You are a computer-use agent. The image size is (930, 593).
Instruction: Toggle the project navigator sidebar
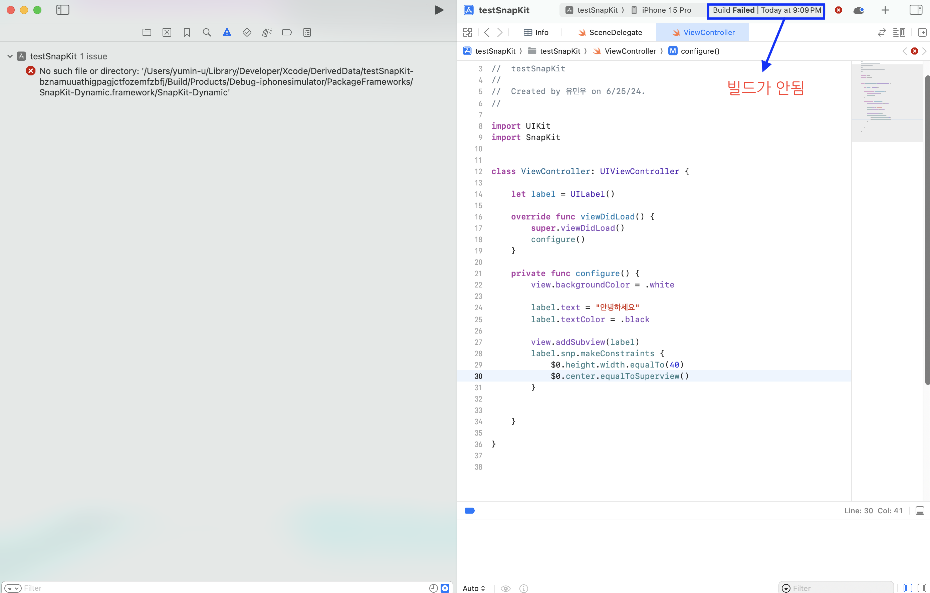[x=61, y=9]
